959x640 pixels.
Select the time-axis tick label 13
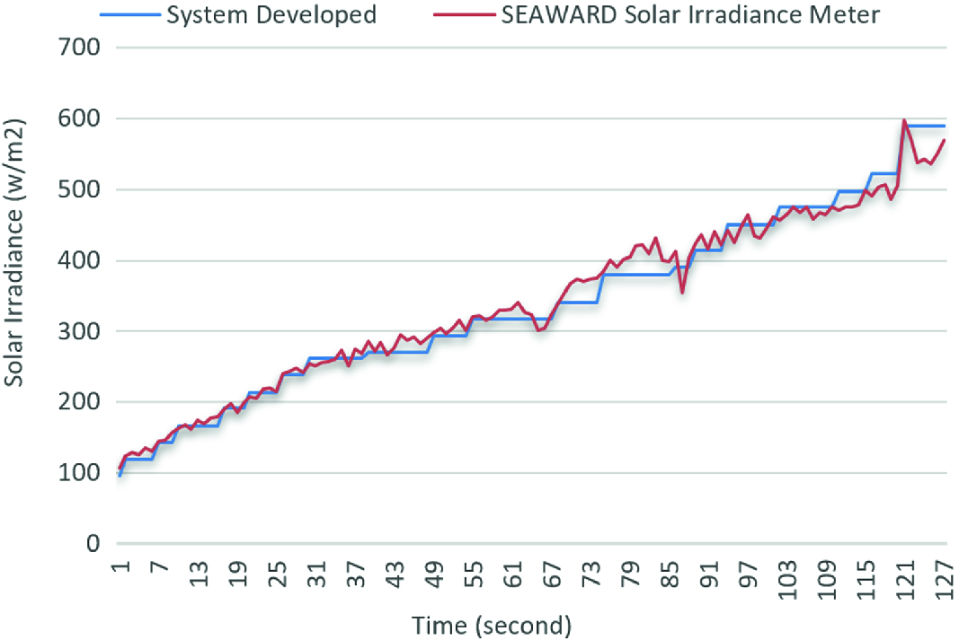pos(199,573)
